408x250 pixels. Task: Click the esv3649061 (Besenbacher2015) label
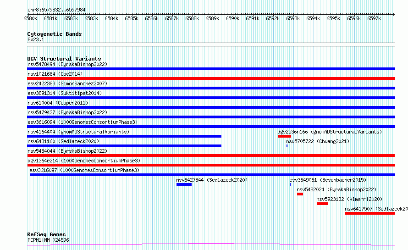click(328, 180)
